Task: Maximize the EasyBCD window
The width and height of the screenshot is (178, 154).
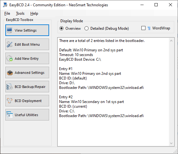Action: point(156,5)
